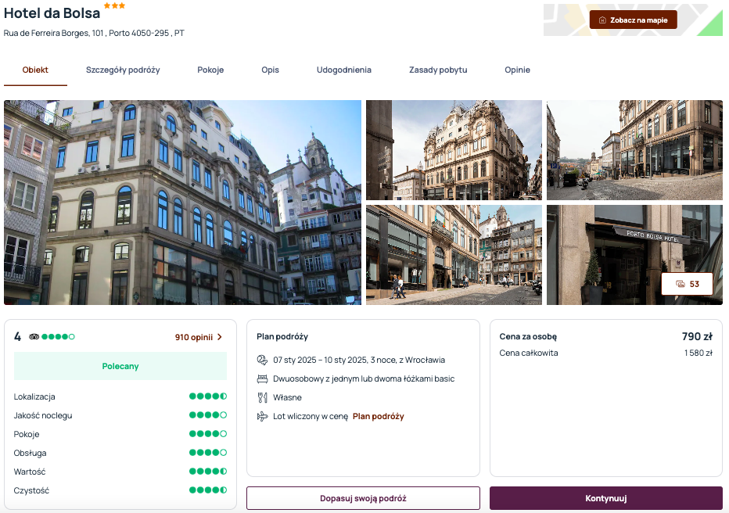Click the 07 sty 2025 – 10 sty 2025 dates text

pos(359,361)
